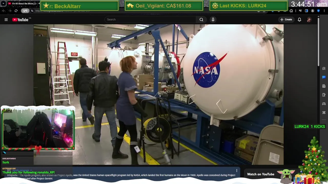Viewport: 328px width, 184px height.
Task: Expand the tab search dropdown arrow
Action: [3, 4]
